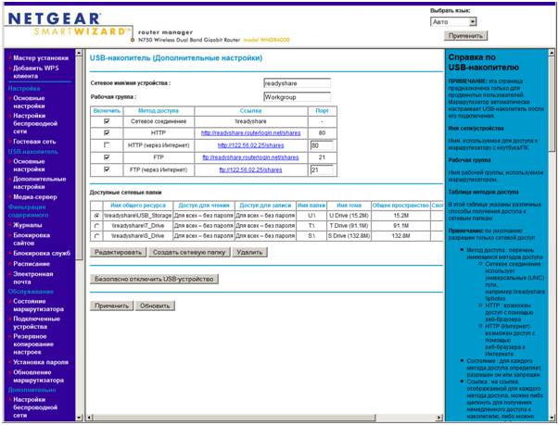This screenshot has height=425, width=559.
Task: Click Создать сетевую папку button
Action: [x=189, y=252]
